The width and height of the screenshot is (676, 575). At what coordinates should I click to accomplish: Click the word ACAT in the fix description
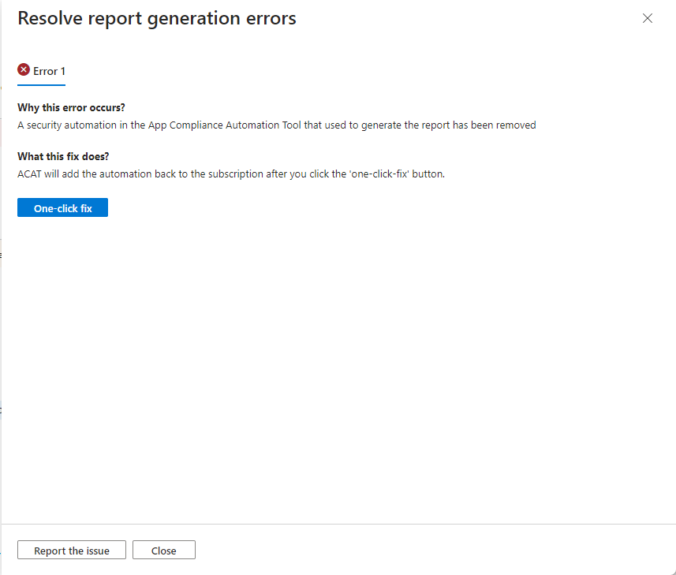(30, 174)
